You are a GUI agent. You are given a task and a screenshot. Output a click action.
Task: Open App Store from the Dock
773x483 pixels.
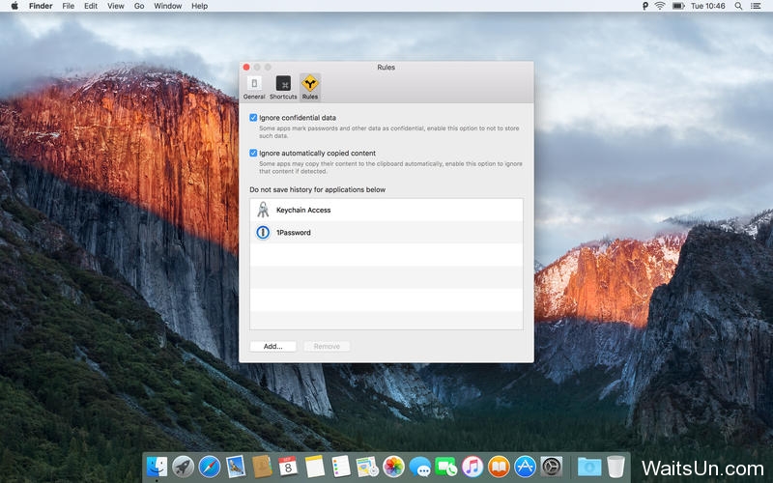click(525, 467)
